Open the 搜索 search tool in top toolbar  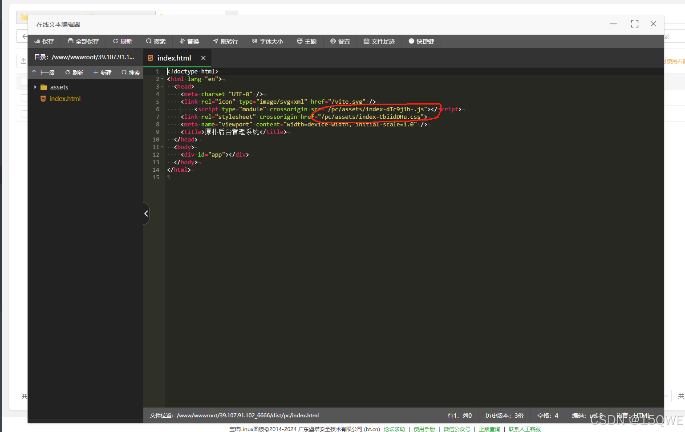(156, 41)
